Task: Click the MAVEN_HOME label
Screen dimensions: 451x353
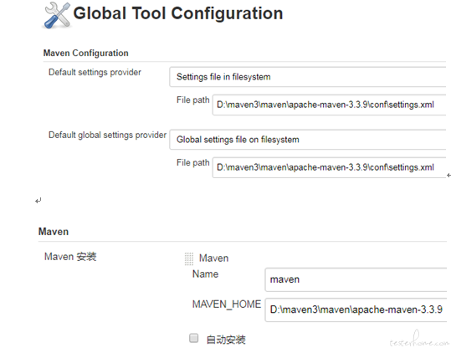Action: (227, 304)
